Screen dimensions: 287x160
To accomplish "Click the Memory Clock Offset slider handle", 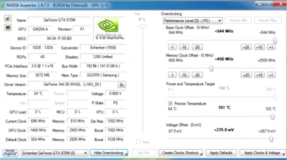I will [211, 69].
